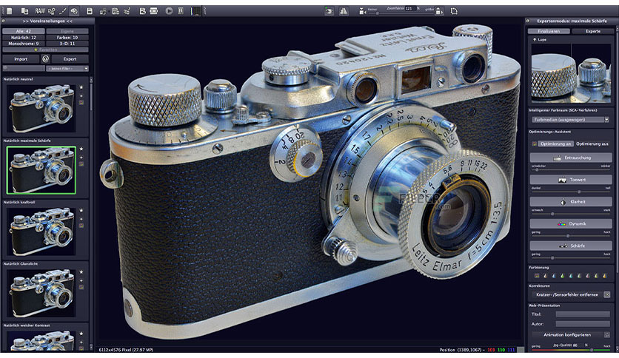Click the Dynamik button
Screen dimensions: 619x358
[x=570, y=224]
